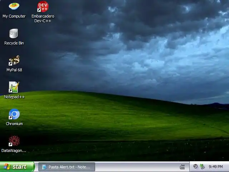Restore the Pasta Alert.txt Notepad taskbar window
The height and width of the screenshot is (172, 229).
67,167
